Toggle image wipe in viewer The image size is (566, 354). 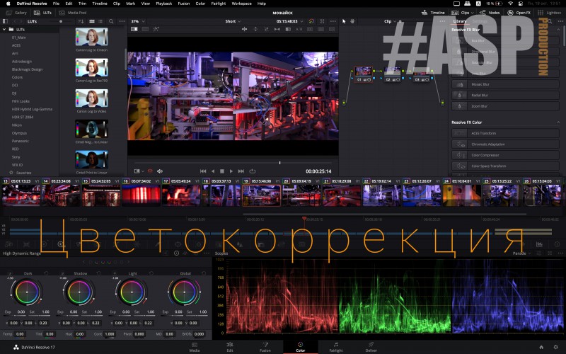point(134,29)
